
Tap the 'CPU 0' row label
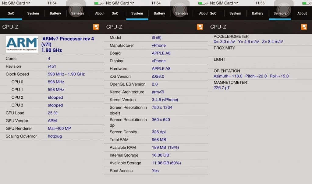[17, 82]
